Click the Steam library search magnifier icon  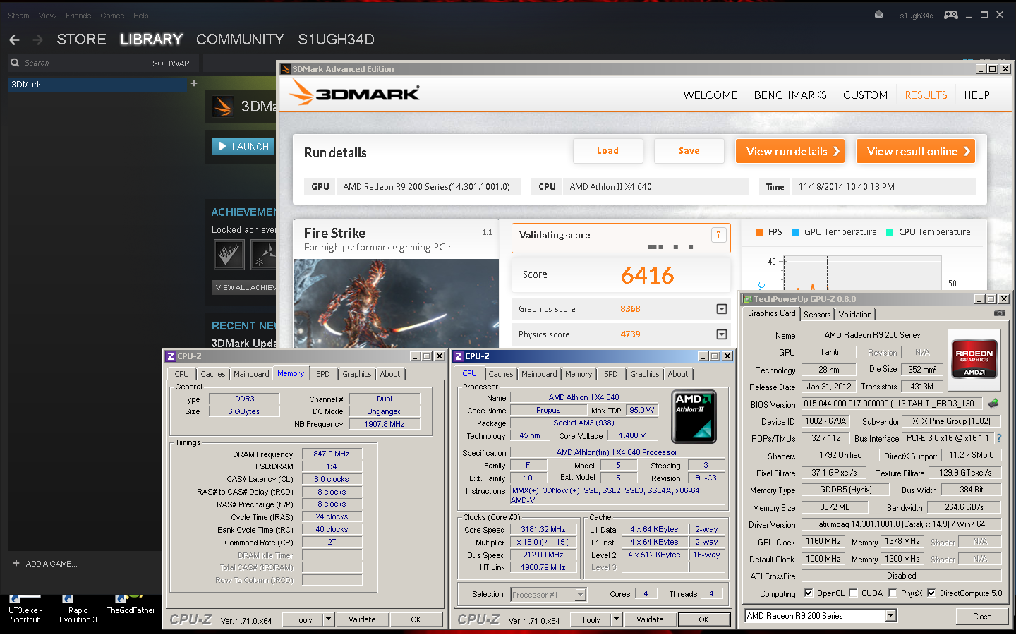pyautogui.click(x=15, y=63)
